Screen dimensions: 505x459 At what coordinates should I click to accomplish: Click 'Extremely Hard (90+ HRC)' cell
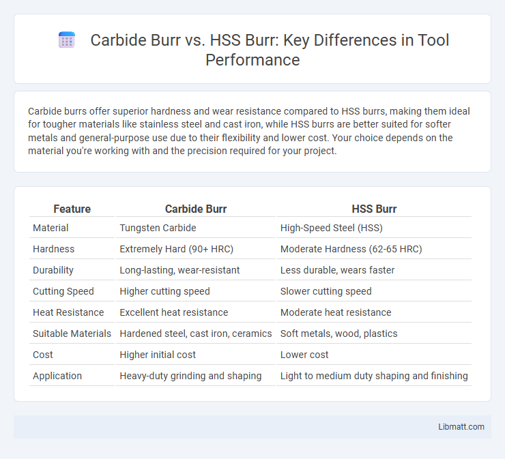tap(177, 249)
